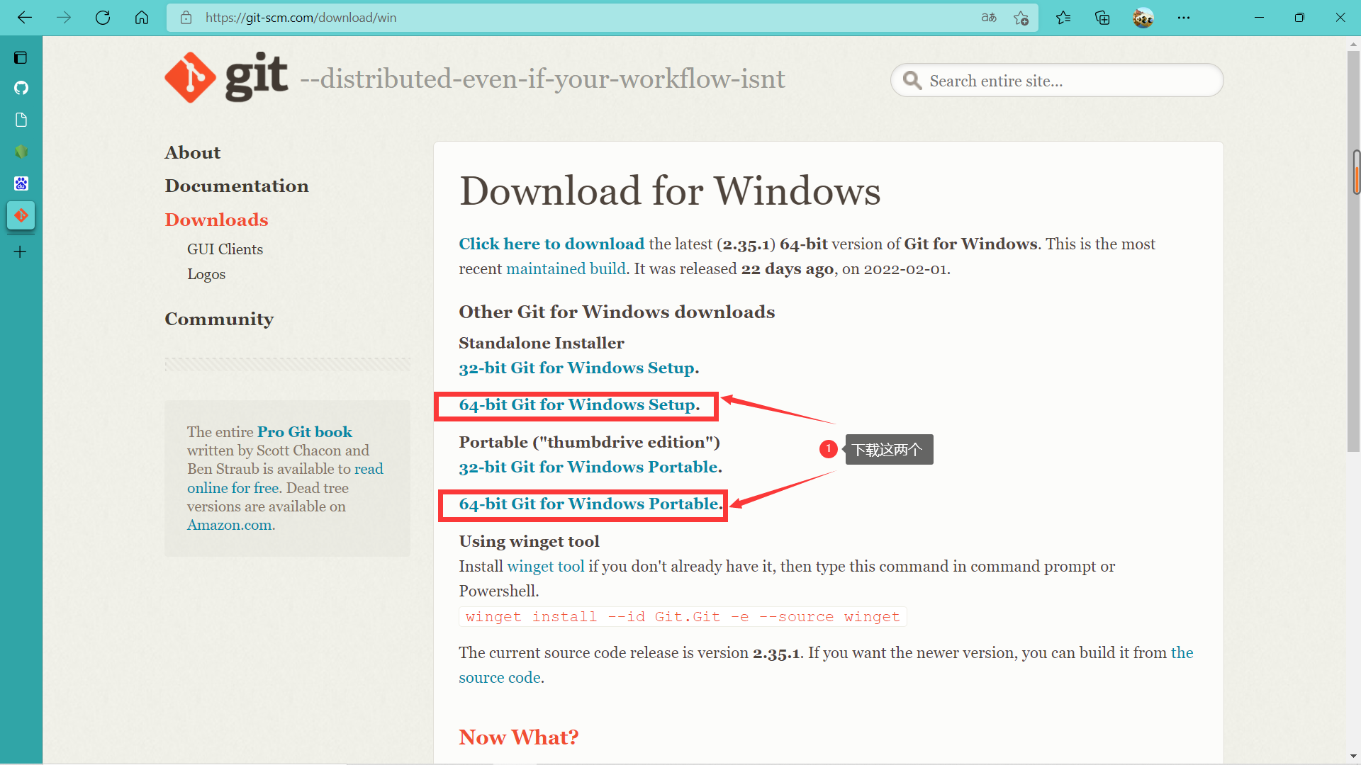Open Logos submenu link
Screen dimensions: 1361x765
[x=206, y=274]
